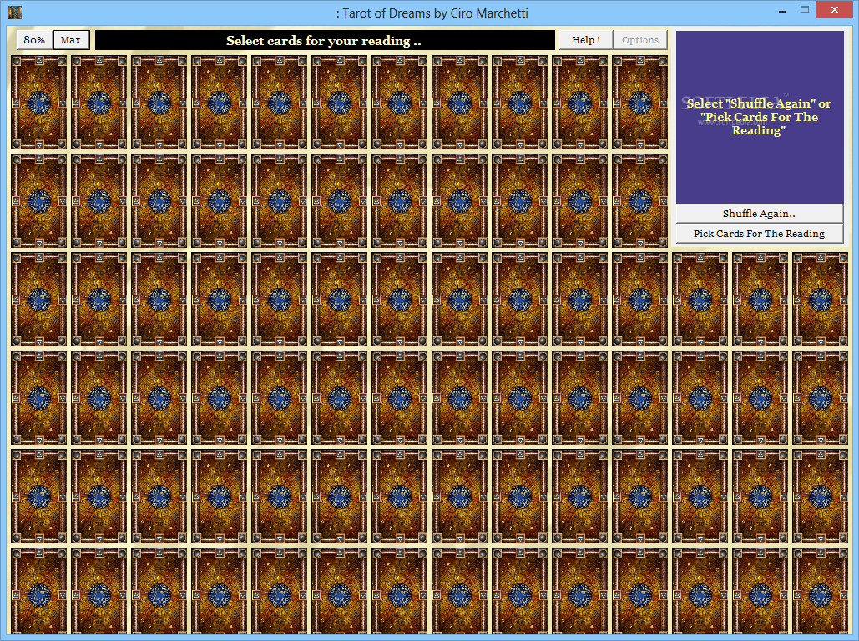Open the Help ! button

586,40
